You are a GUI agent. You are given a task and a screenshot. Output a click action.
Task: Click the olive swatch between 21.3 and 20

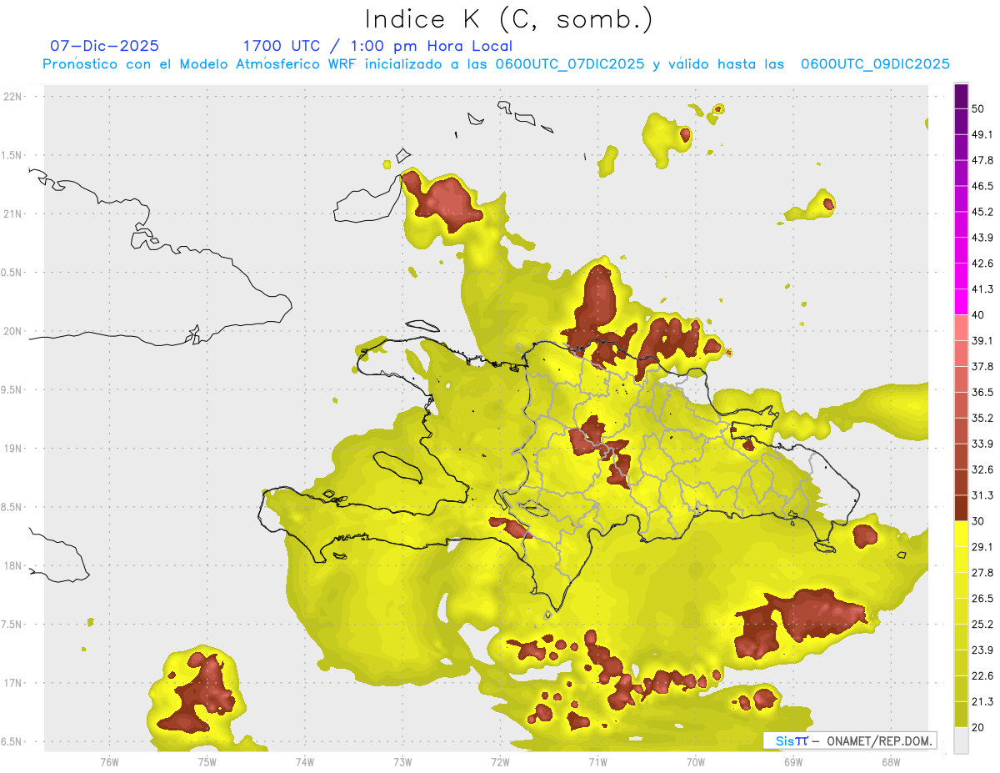click(961, 715)
